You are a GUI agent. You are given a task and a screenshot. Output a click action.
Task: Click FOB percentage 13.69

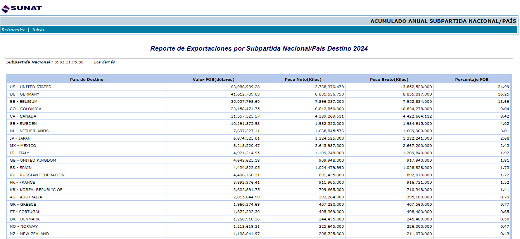(x=504, y=102)
